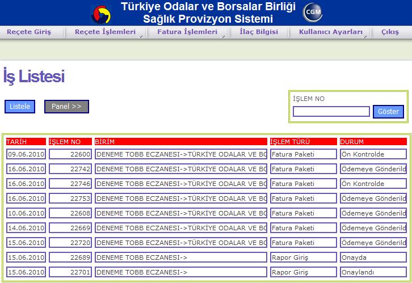Click Fatura Paketi in row 22600
412x283 pixels.
[304, 154]
